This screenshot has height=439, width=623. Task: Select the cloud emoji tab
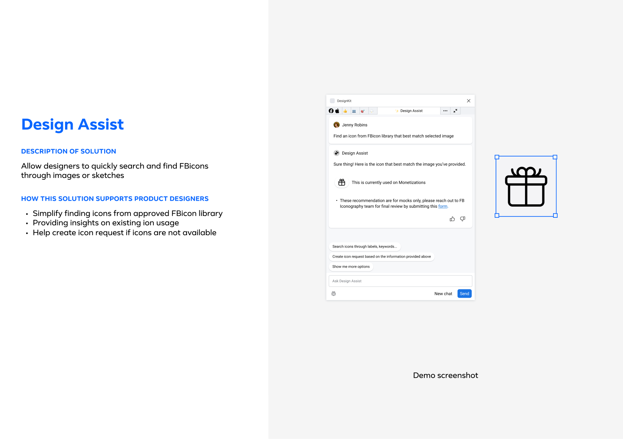click(x=372, y=111)
